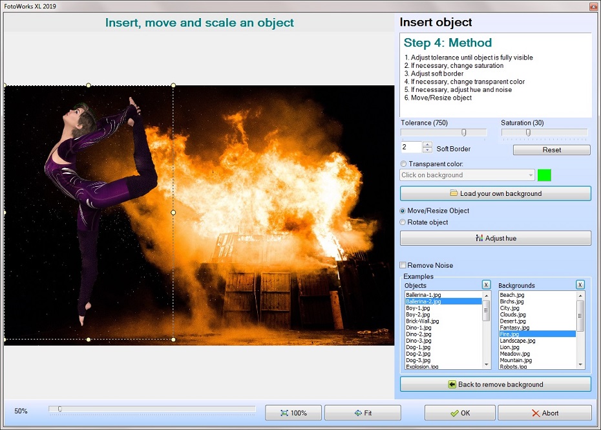Screen dimensions: 601x430
Task: Click the Objects list scrollbar down arrow
Action: coord(487,364)
